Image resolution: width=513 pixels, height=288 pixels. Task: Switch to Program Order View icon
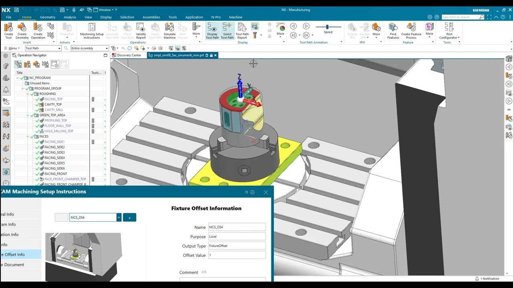pos(18,64)
